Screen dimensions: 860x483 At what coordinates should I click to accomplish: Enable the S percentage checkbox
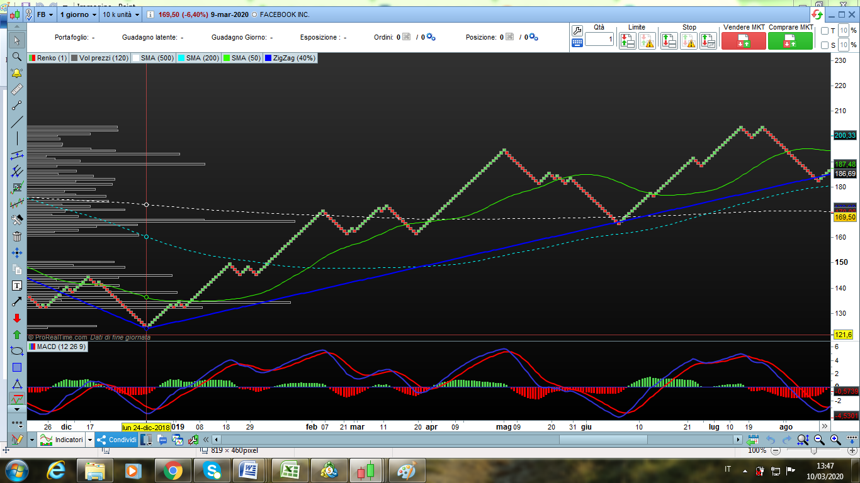coord(825,45)
